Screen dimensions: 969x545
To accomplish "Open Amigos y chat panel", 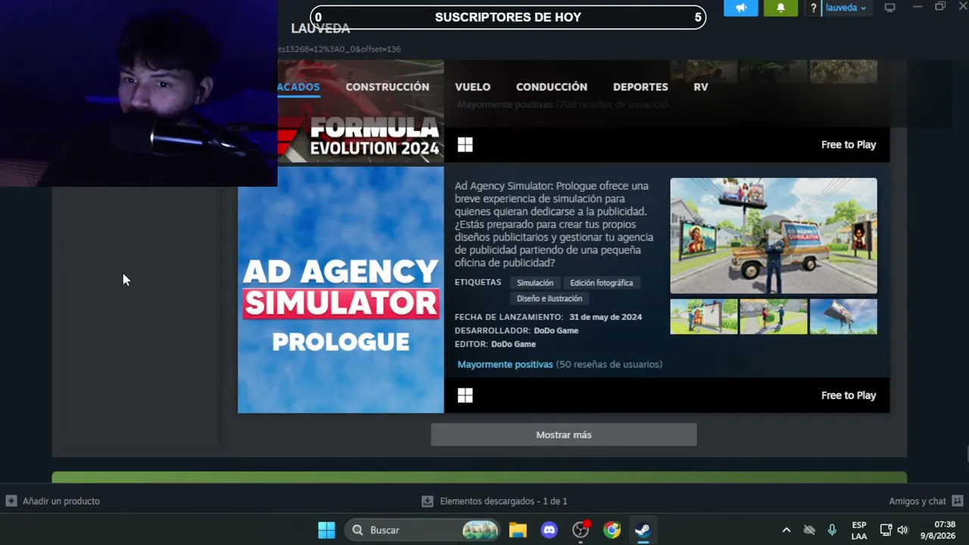I will click(918, 501).
